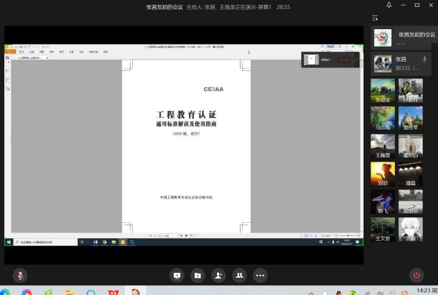Open the more options ellipsis menu

(x=260, y=275)
